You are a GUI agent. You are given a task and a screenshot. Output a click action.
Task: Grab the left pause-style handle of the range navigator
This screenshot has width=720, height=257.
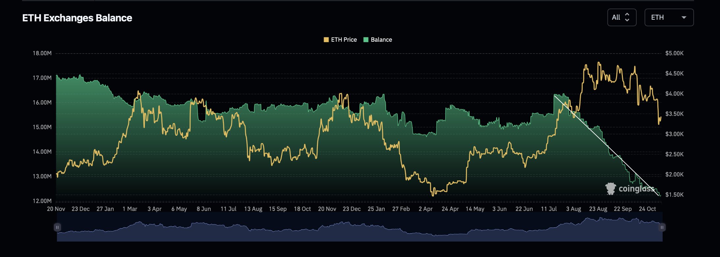pos(57,227)
